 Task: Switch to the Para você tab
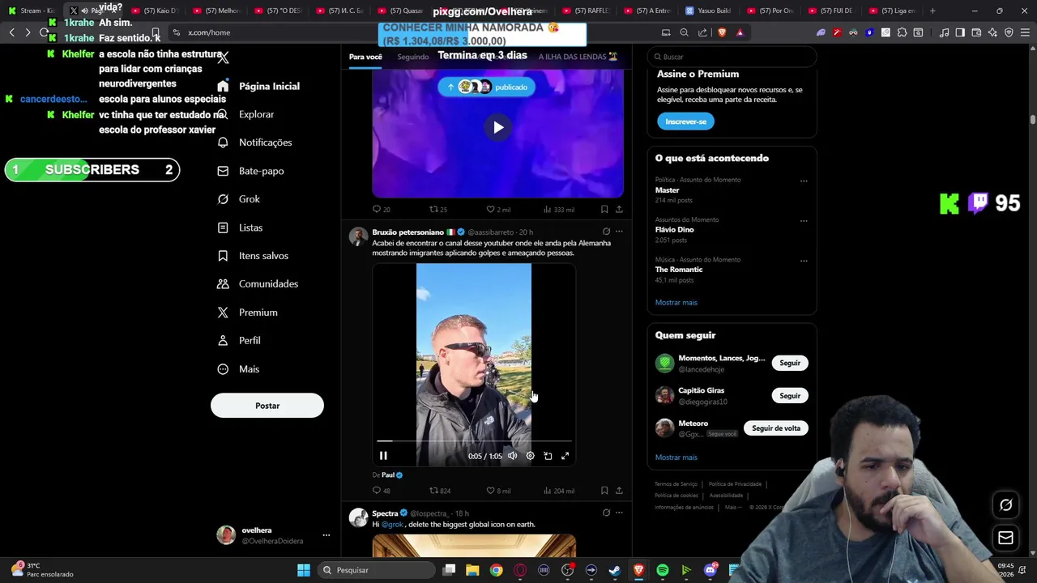[x=365, y=57]
